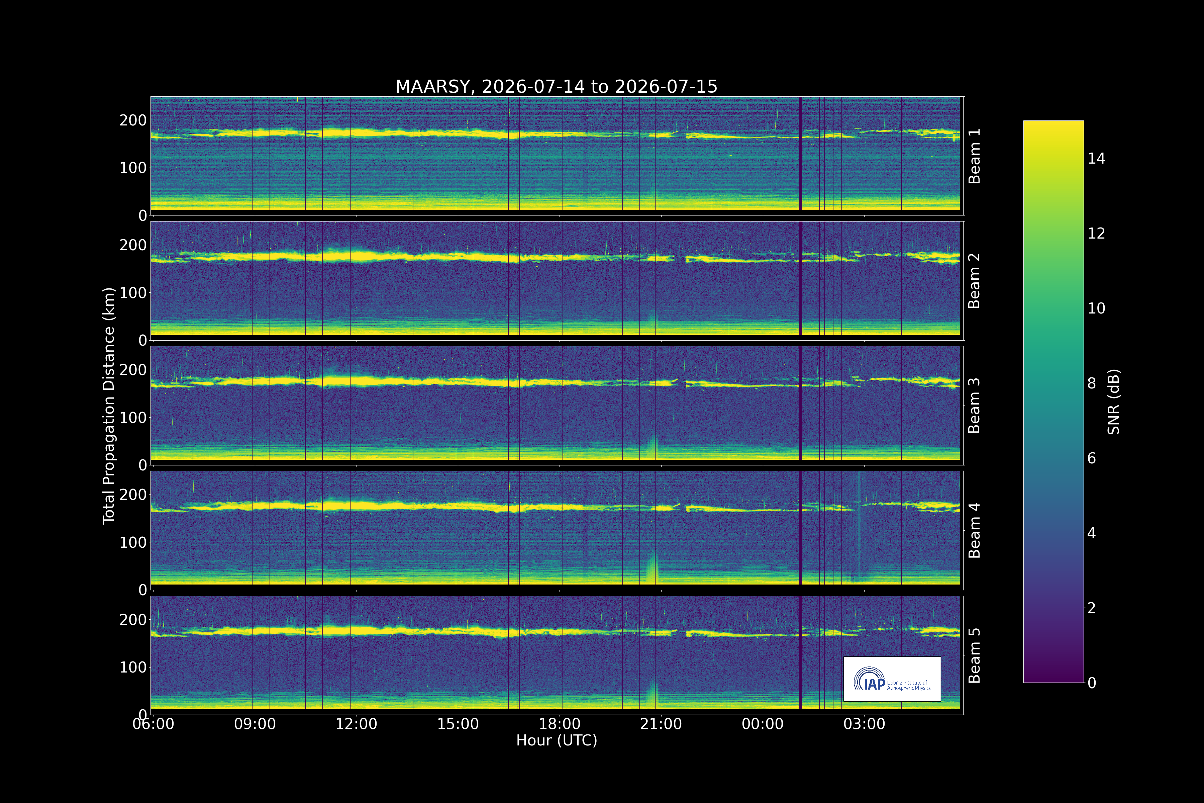Click the SNR (dB) colorbar label
The image size is (1204, 803).
1113,402
